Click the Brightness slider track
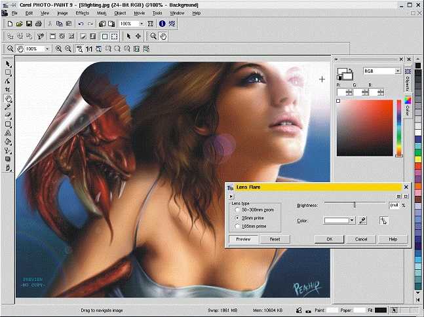This screenshot has height=317, width=424. tap(354, 205)
